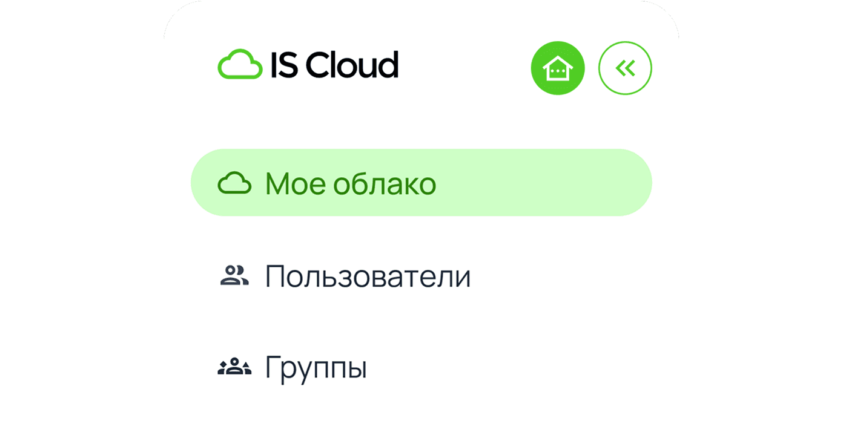Select the word Пользователи in the sidebar
The image size is (843, 438).
[x=368, y=276]
